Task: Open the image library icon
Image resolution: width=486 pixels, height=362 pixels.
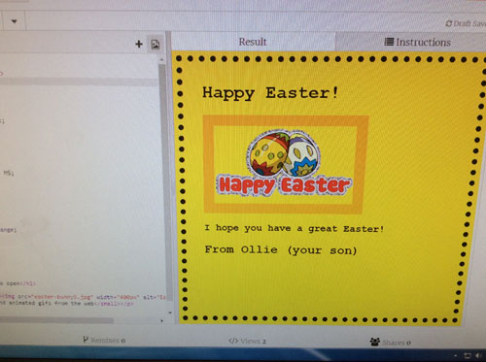Action: [x=156, y=44]
